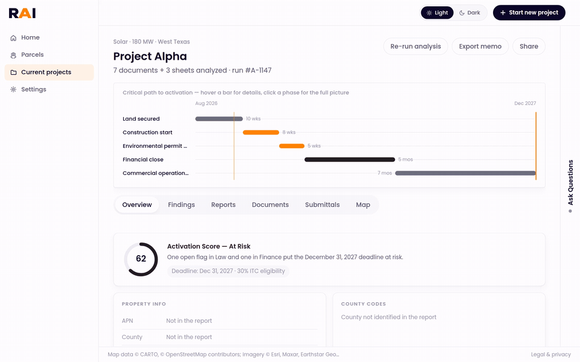580x362 pixels.
Task: Select the Overview tab
Action: coord(137,205)
